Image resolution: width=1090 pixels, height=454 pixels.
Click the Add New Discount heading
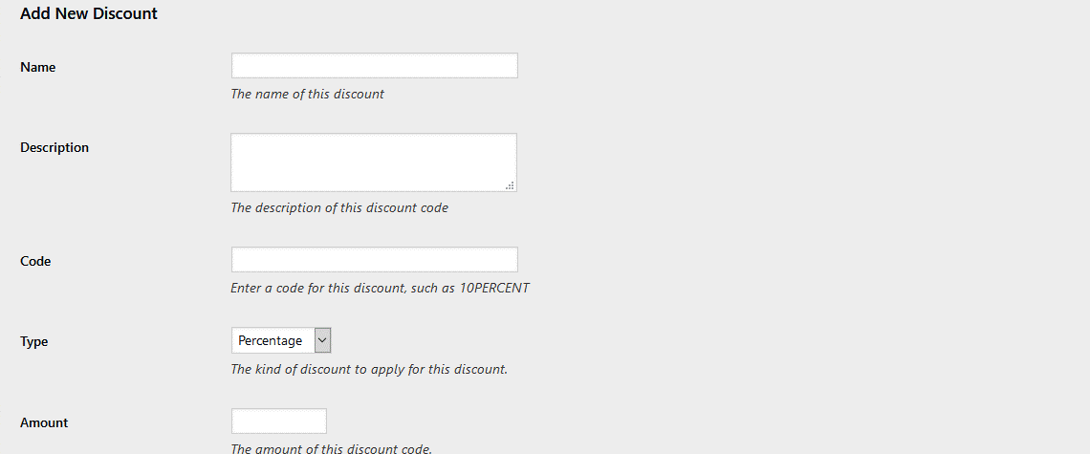(x=89, y=13)
